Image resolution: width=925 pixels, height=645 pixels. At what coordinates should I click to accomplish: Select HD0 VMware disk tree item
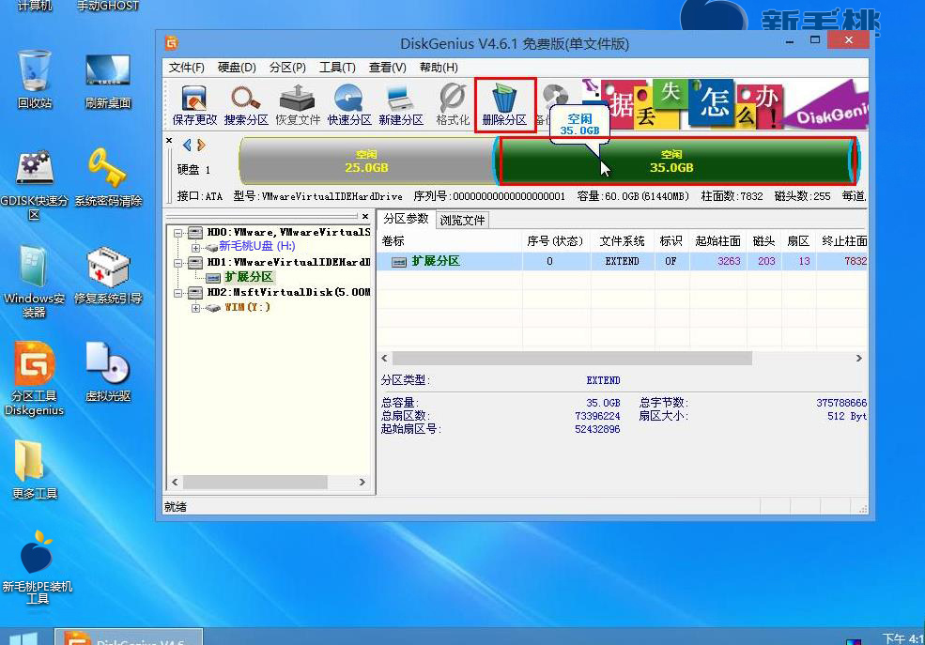pyautogui.click(x=288, y=232)
